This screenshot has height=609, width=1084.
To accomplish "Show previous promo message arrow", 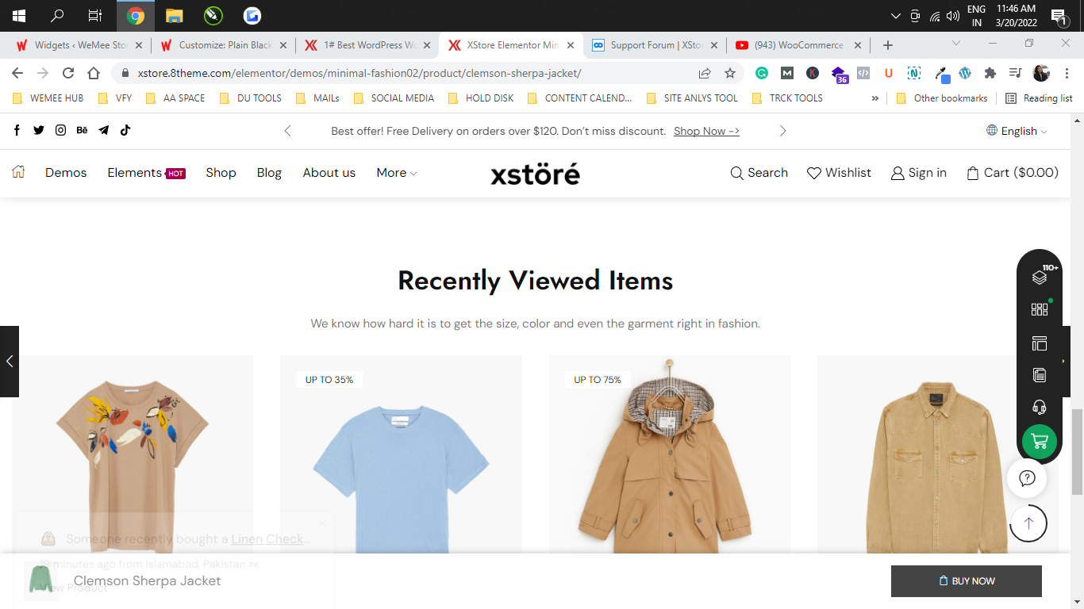I will [288, 131].
